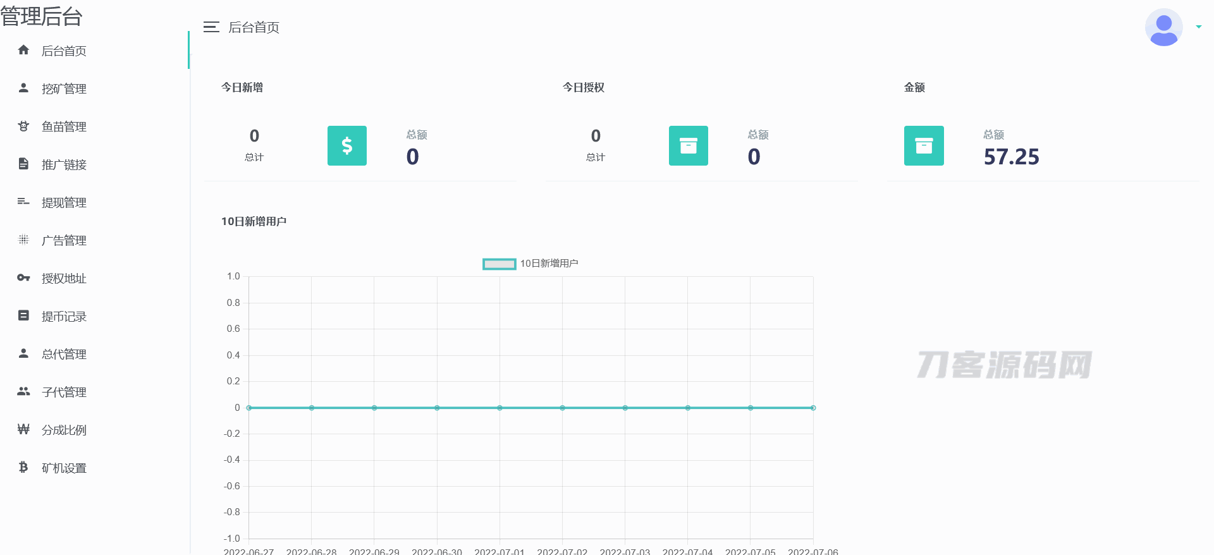Screen dimensions: 1214x555
Task: Click the home icon beside 后台首页
Action: (23, 50)
